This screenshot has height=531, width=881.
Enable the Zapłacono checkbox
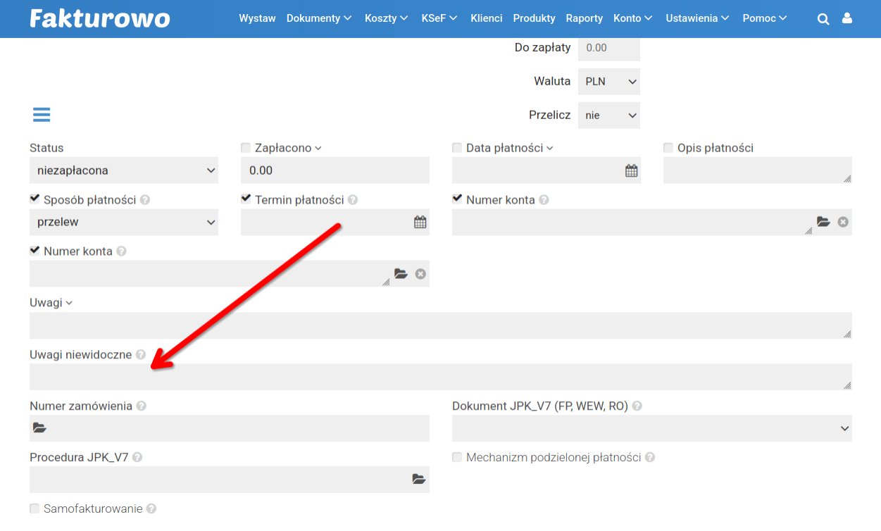[x=246, y=148]
